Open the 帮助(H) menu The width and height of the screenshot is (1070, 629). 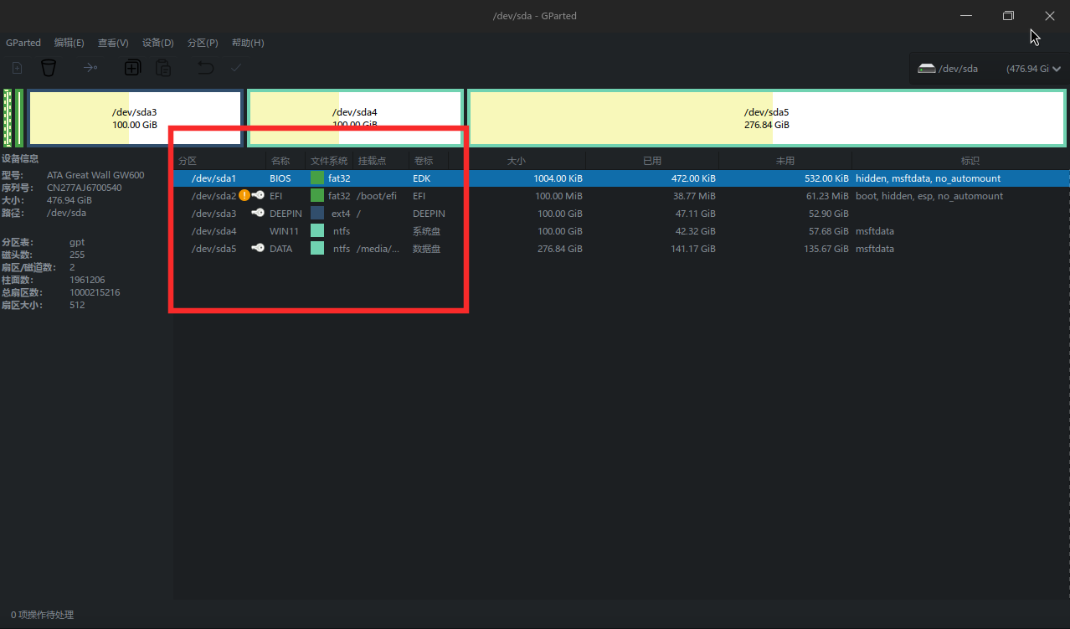248,43
